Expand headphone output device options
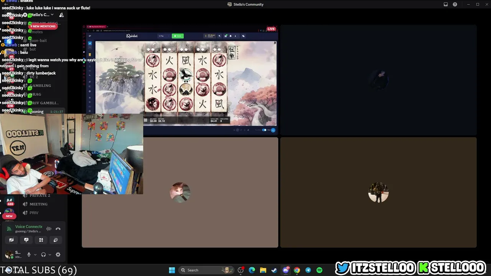The width and height of the screenshot is (491, 276). [x=49, y=255]
